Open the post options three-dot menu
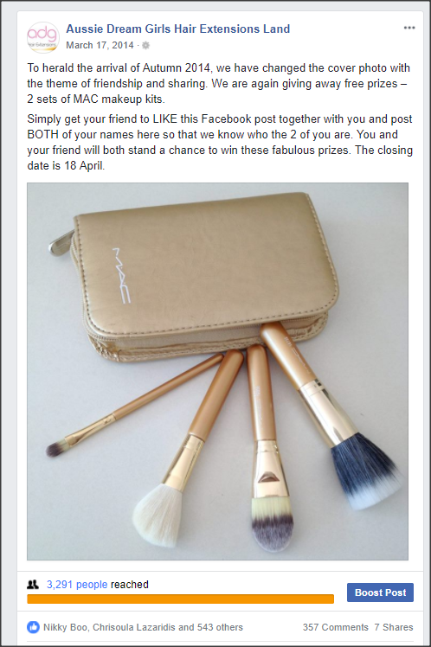 point(409,28)
